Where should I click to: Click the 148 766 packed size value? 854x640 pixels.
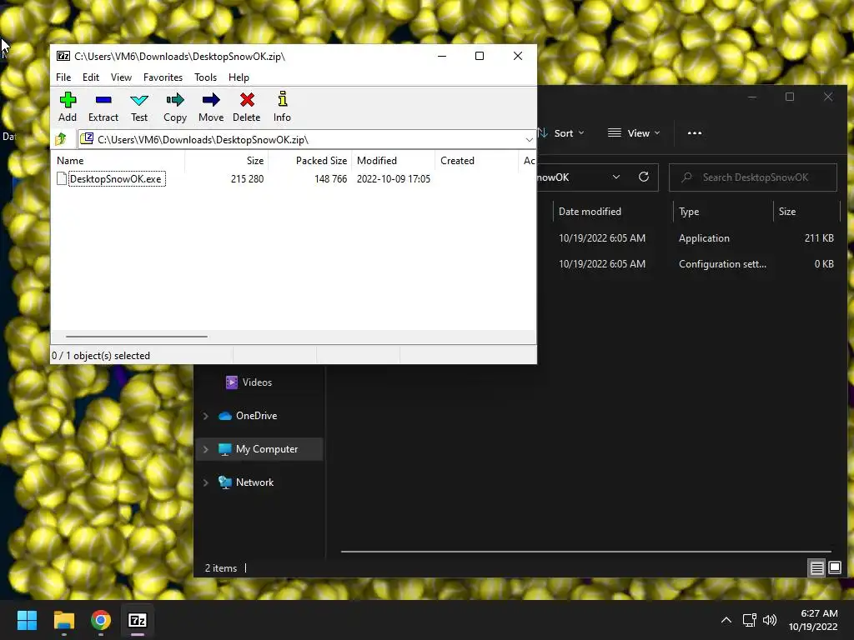330,179
